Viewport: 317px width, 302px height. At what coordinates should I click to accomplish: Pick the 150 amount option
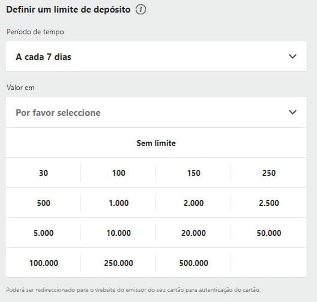coord(194,173)
